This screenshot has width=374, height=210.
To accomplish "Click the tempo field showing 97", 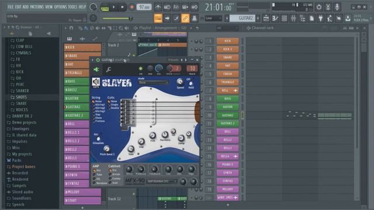I will tap(144, 7).
